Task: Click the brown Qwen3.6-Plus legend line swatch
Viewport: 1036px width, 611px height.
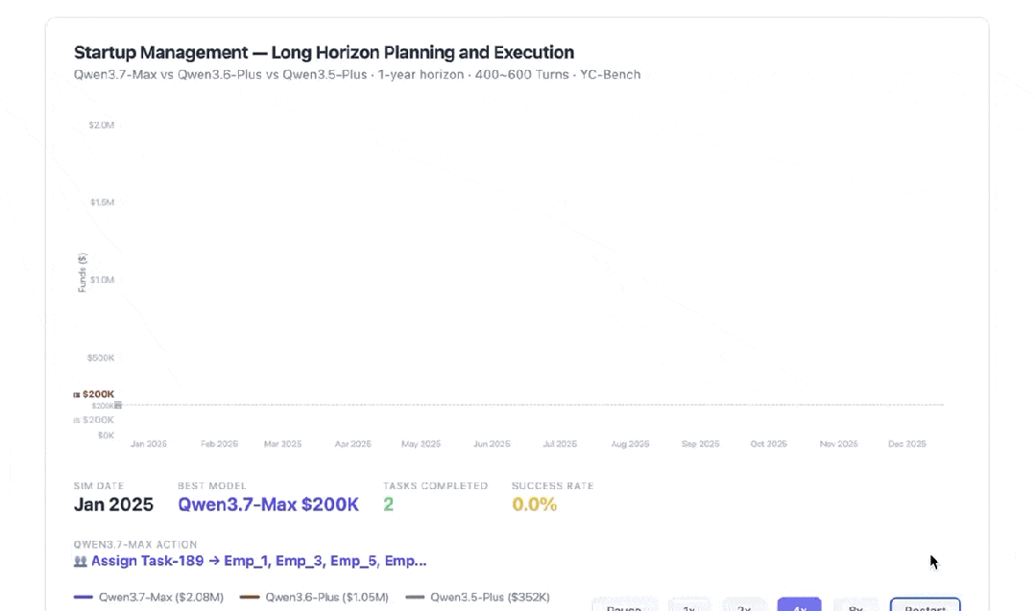Action: (249, 598)
